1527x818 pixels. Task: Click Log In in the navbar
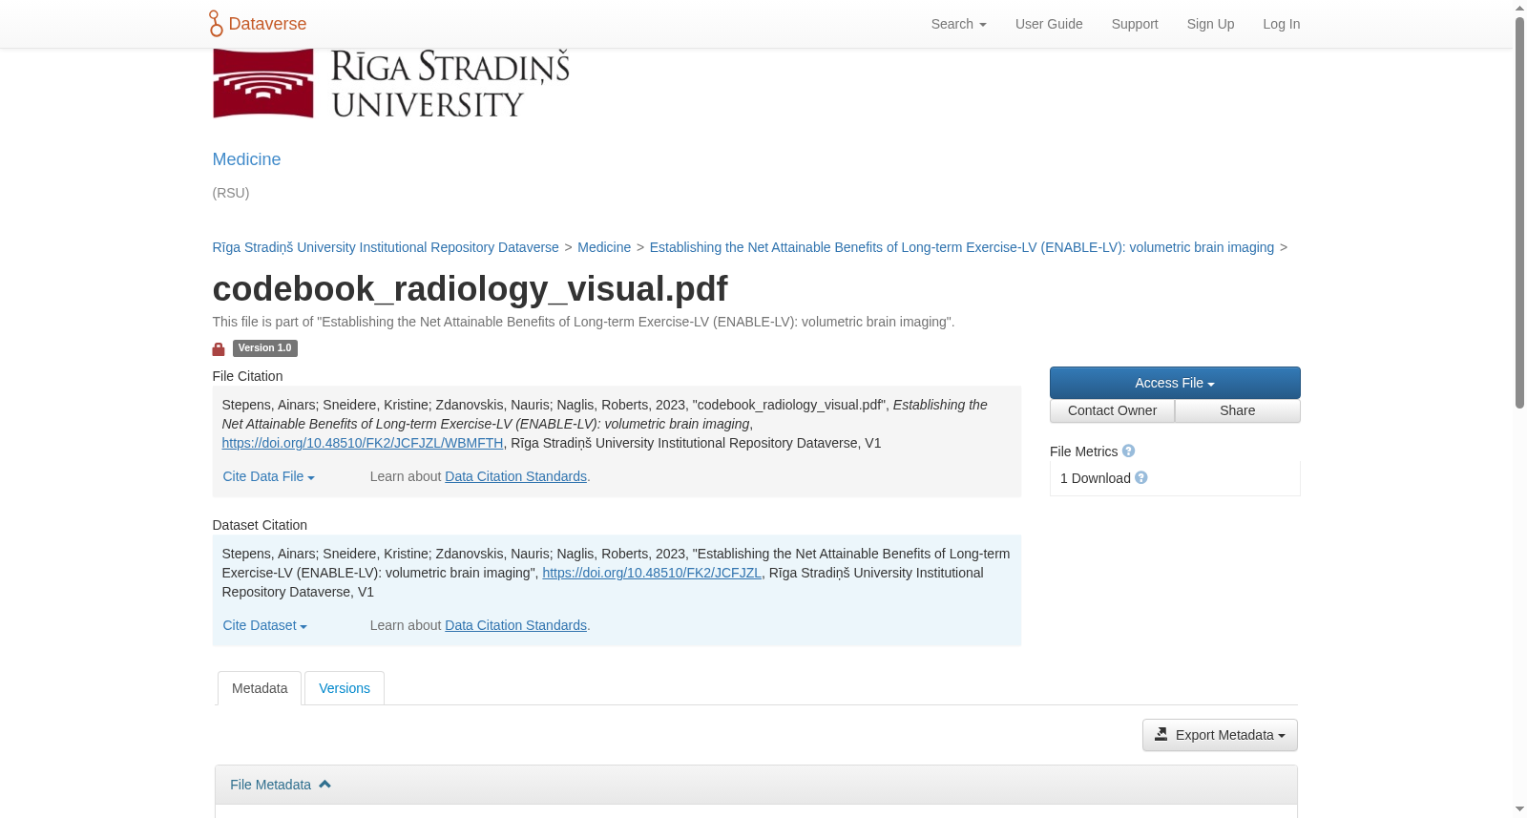(x=1281, y=24)
